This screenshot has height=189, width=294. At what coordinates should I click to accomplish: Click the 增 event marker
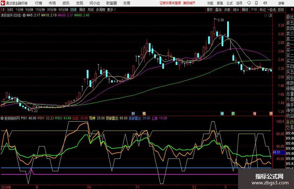coord(254,113)
